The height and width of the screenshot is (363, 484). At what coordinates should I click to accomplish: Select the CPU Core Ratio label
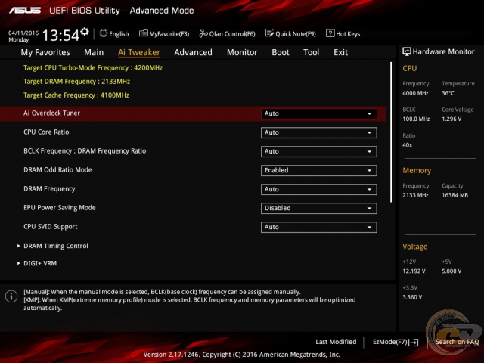46,132
